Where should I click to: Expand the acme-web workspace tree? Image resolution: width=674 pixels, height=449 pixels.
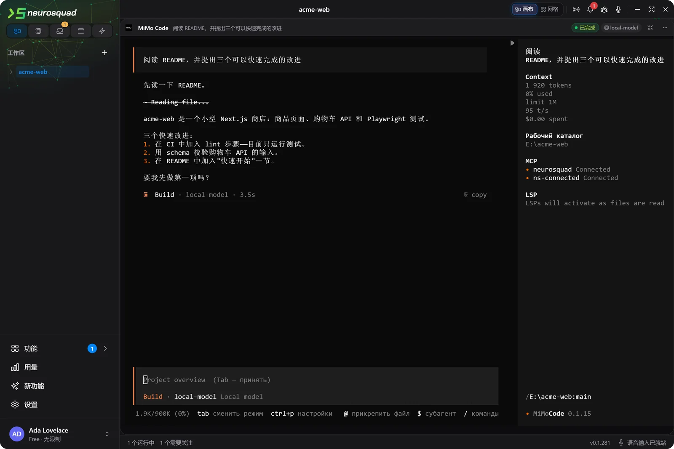pos(11,72)
